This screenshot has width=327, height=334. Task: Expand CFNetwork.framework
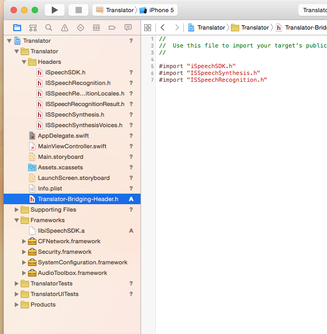(24, 241)
